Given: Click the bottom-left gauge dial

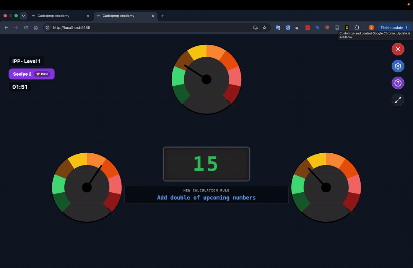Looking at the screenshot, I should point(87,187).
